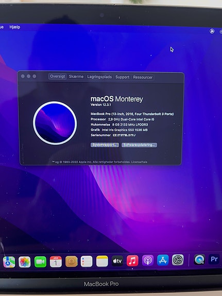
Task: Open the Notes app icon
Action: coord(102,261)
